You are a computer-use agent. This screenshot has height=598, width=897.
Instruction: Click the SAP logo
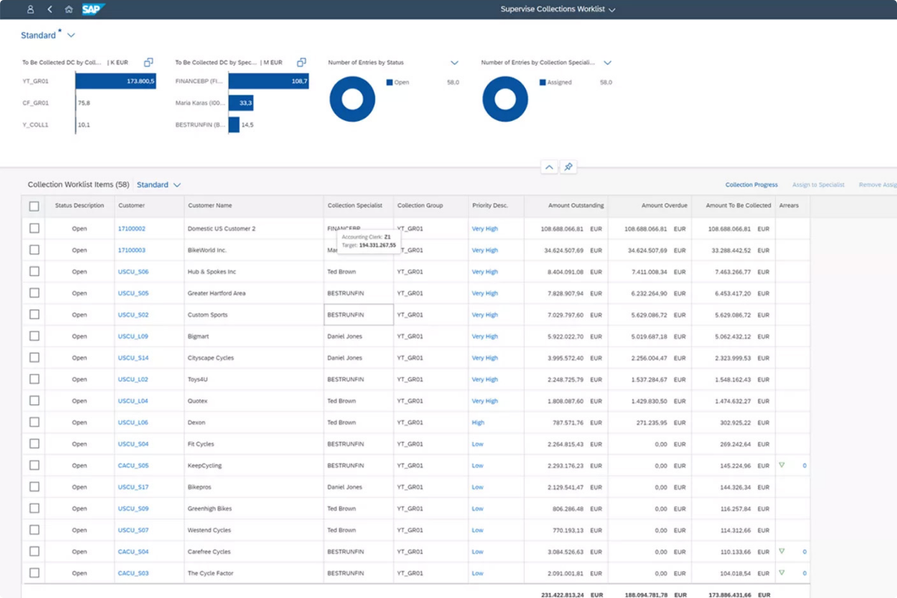(x=93, y=10)
